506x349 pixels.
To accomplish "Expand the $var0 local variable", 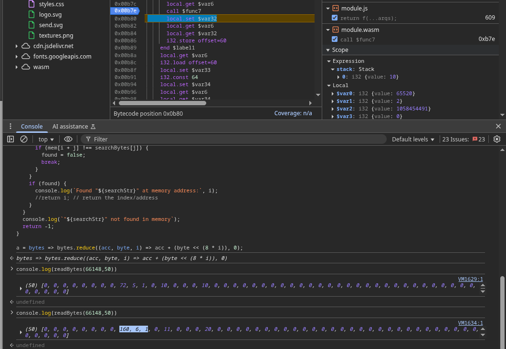I will pos(333,94).
